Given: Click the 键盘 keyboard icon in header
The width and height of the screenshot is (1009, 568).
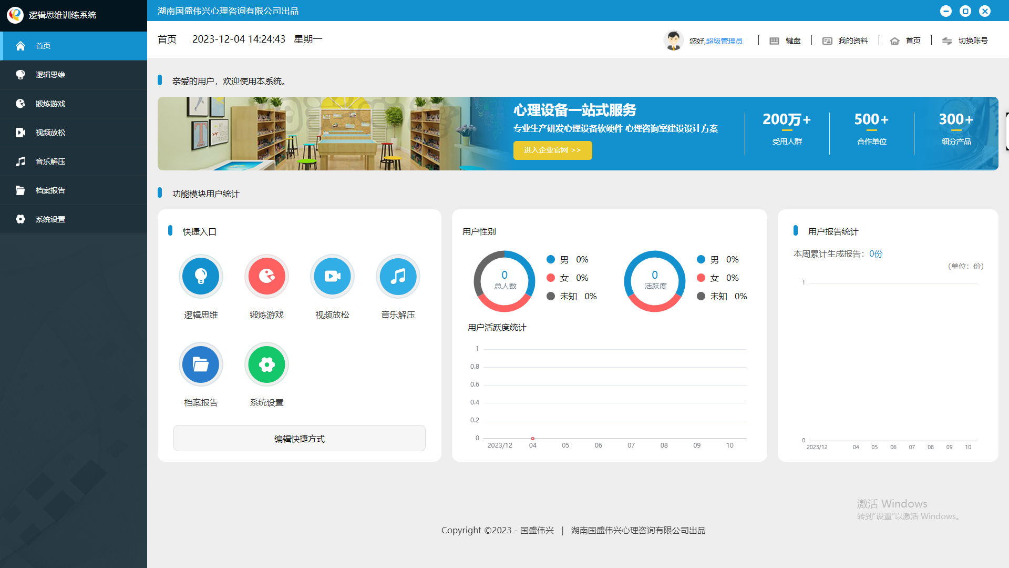Looking at the screenshot, I should coord(774,41).
